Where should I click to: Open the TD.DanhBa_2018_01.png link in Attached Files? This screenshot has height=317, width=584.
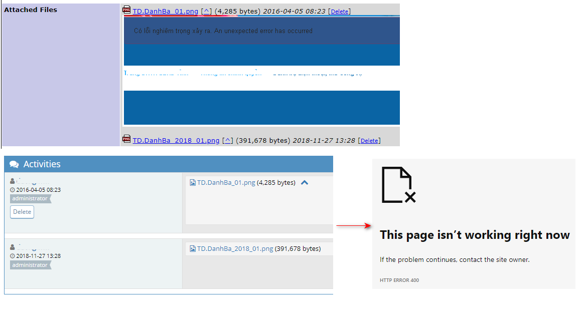coord(176,140)
